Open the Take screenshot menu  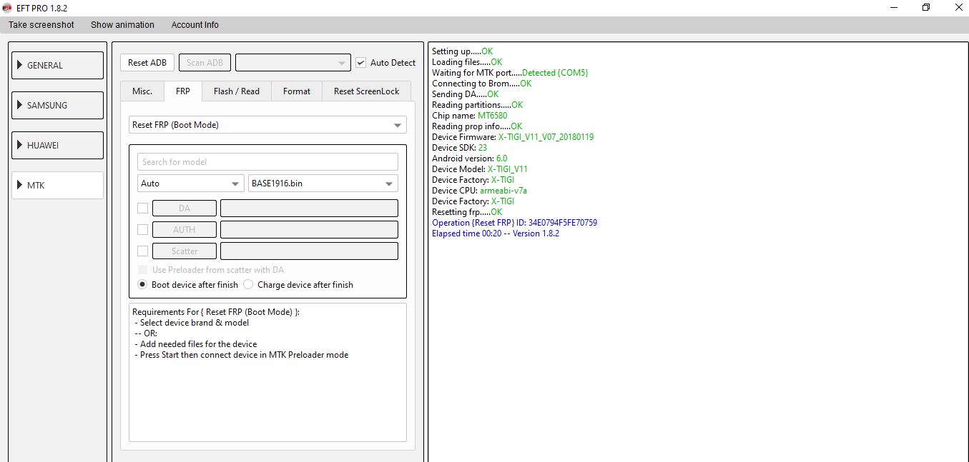(41, 25)
